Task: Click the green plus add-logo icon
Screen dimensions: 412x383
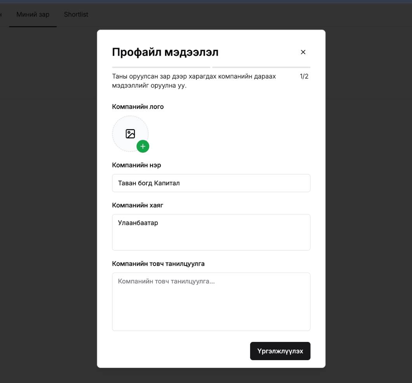Action: (143, 146)
